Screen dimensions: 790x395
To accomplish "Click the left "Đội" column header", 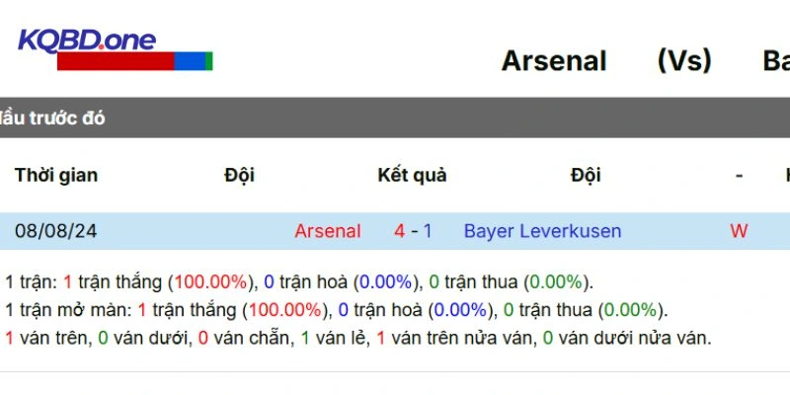I will coord(239,175).
